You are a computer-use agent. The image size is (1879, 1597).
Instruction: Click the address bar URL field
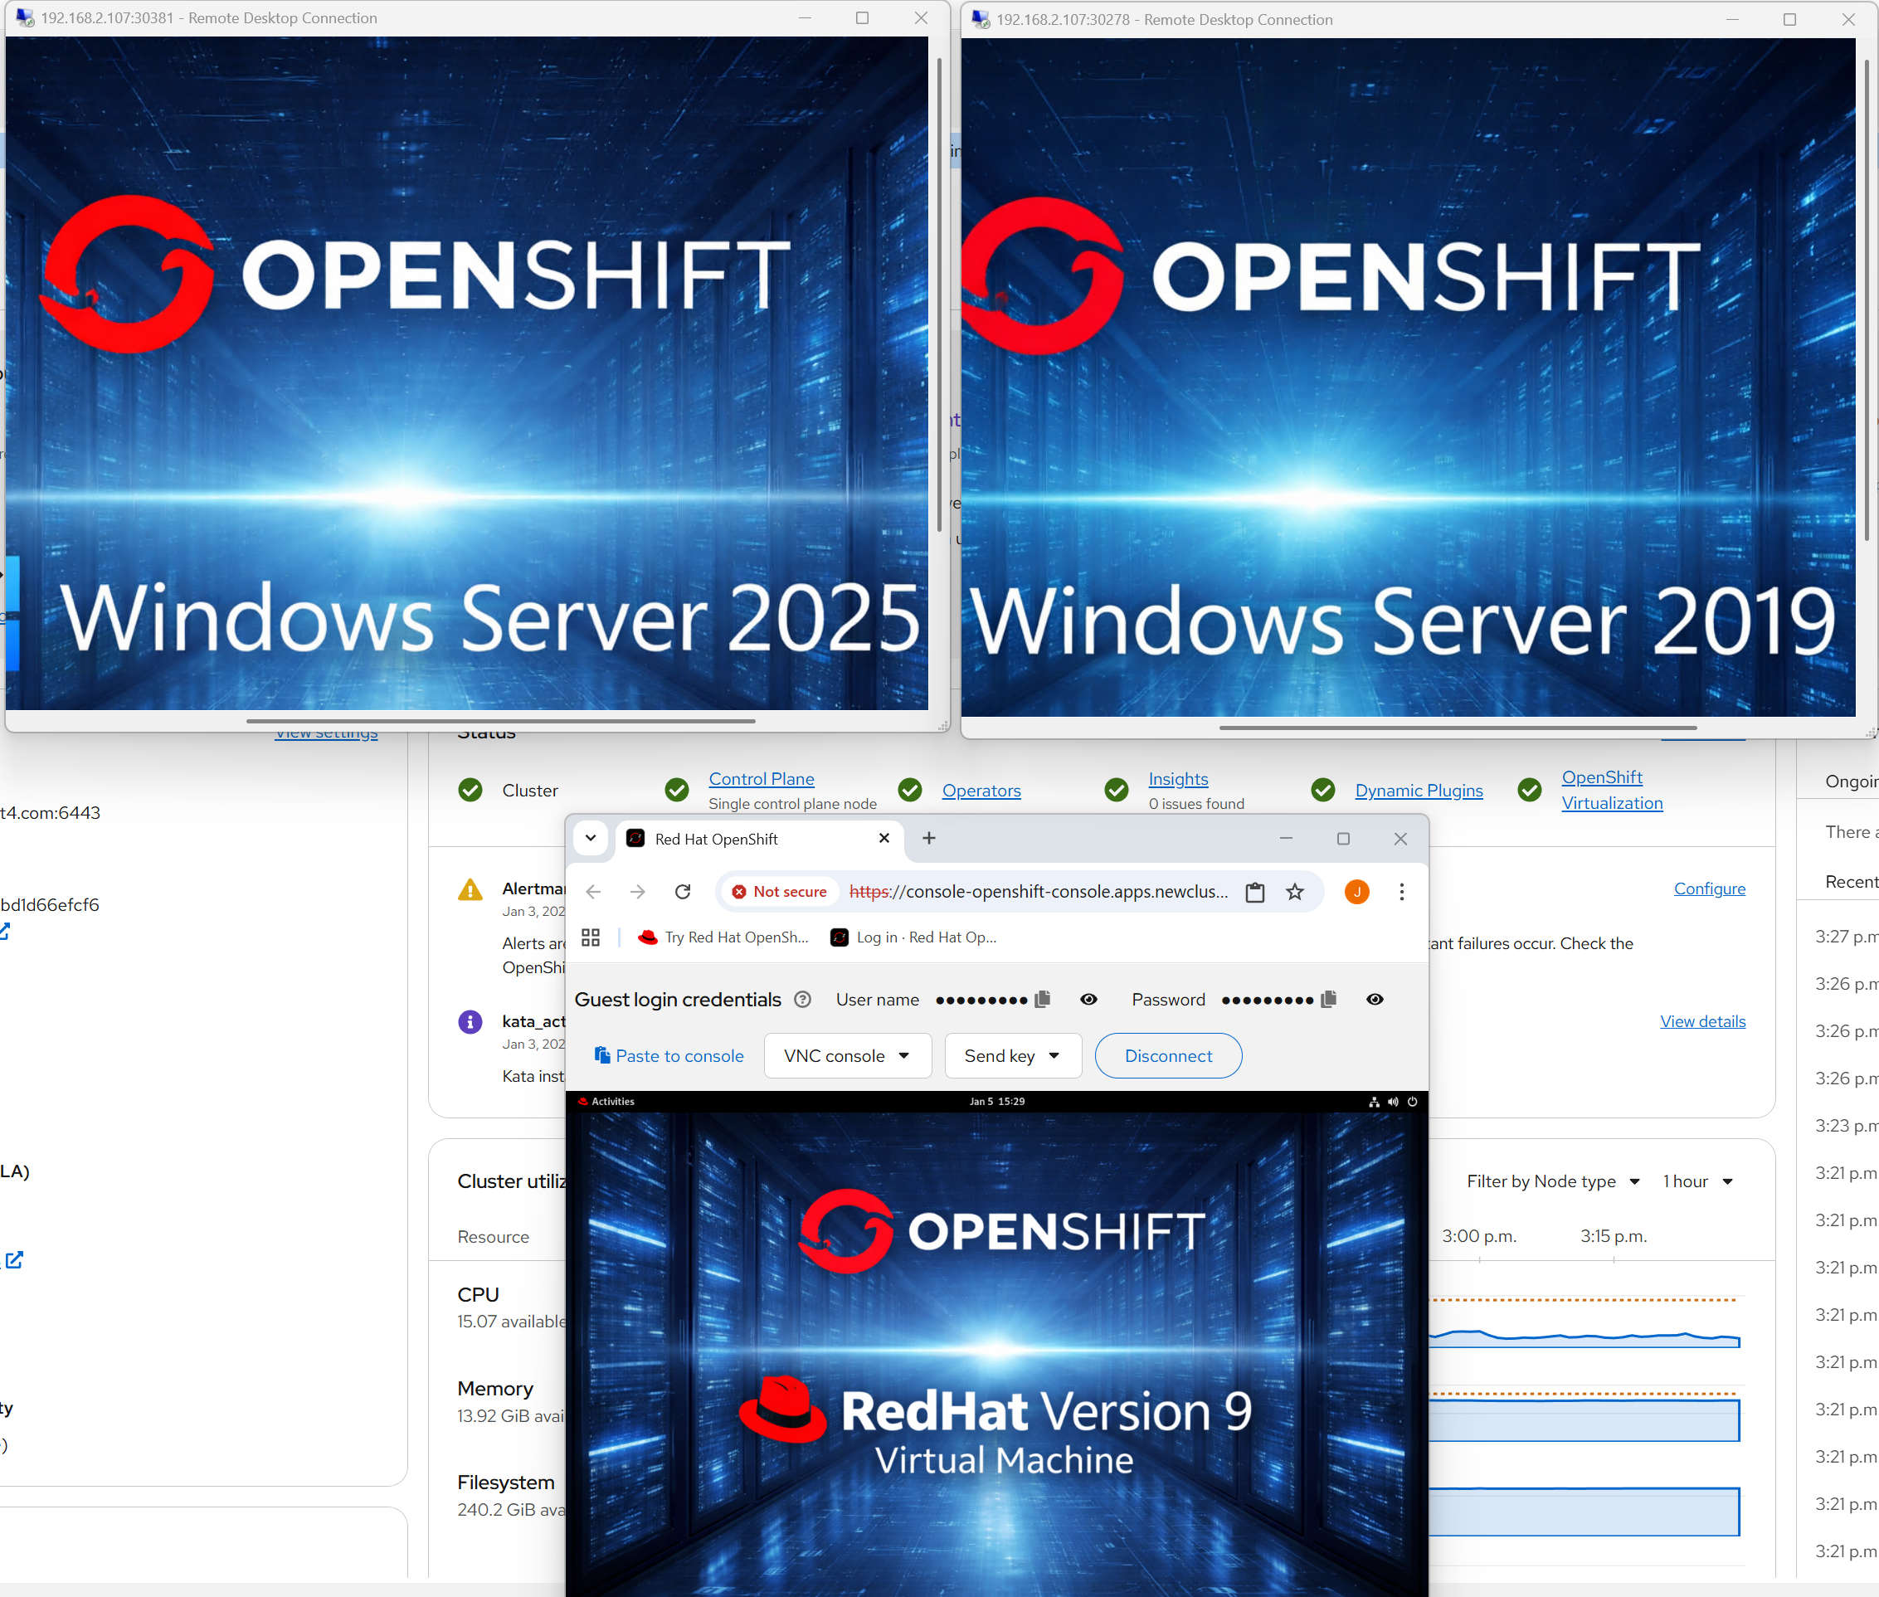click(1038, 892)
